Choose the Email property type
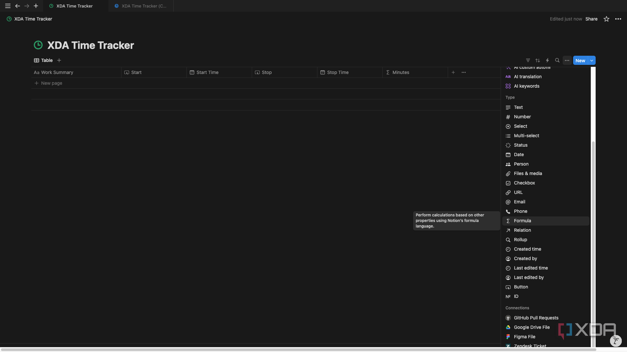The width and height of the screenshot is (627, 352). pos(546,202)
